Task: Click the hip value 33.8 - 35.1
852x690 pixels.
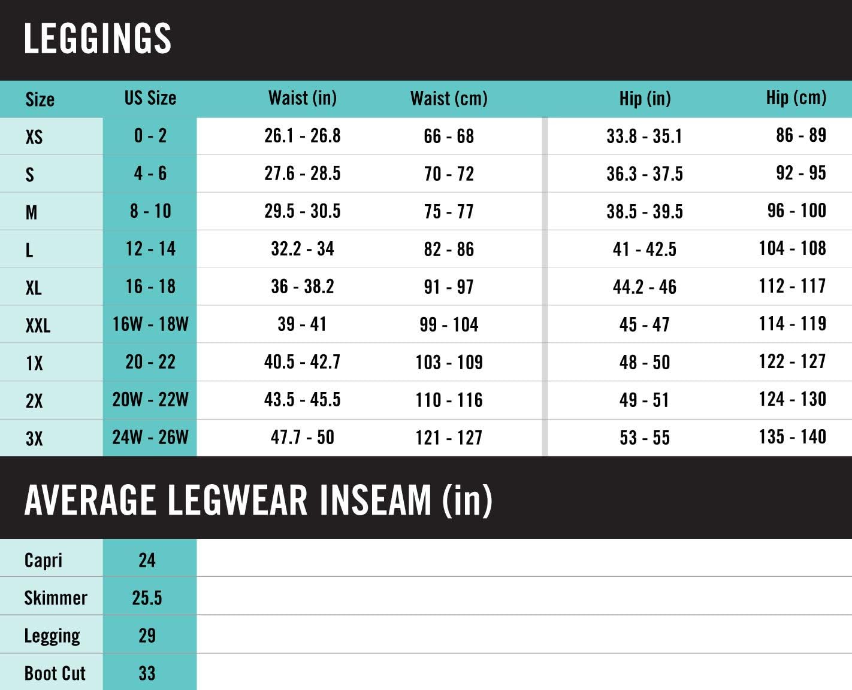Action: click(x=644, y=136)
